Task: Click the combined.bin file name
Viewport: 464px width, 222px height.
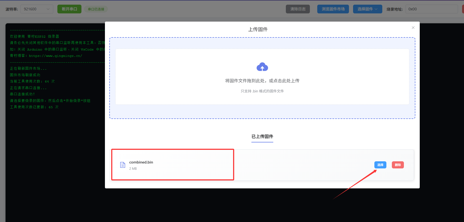Action: click(141, 162)
